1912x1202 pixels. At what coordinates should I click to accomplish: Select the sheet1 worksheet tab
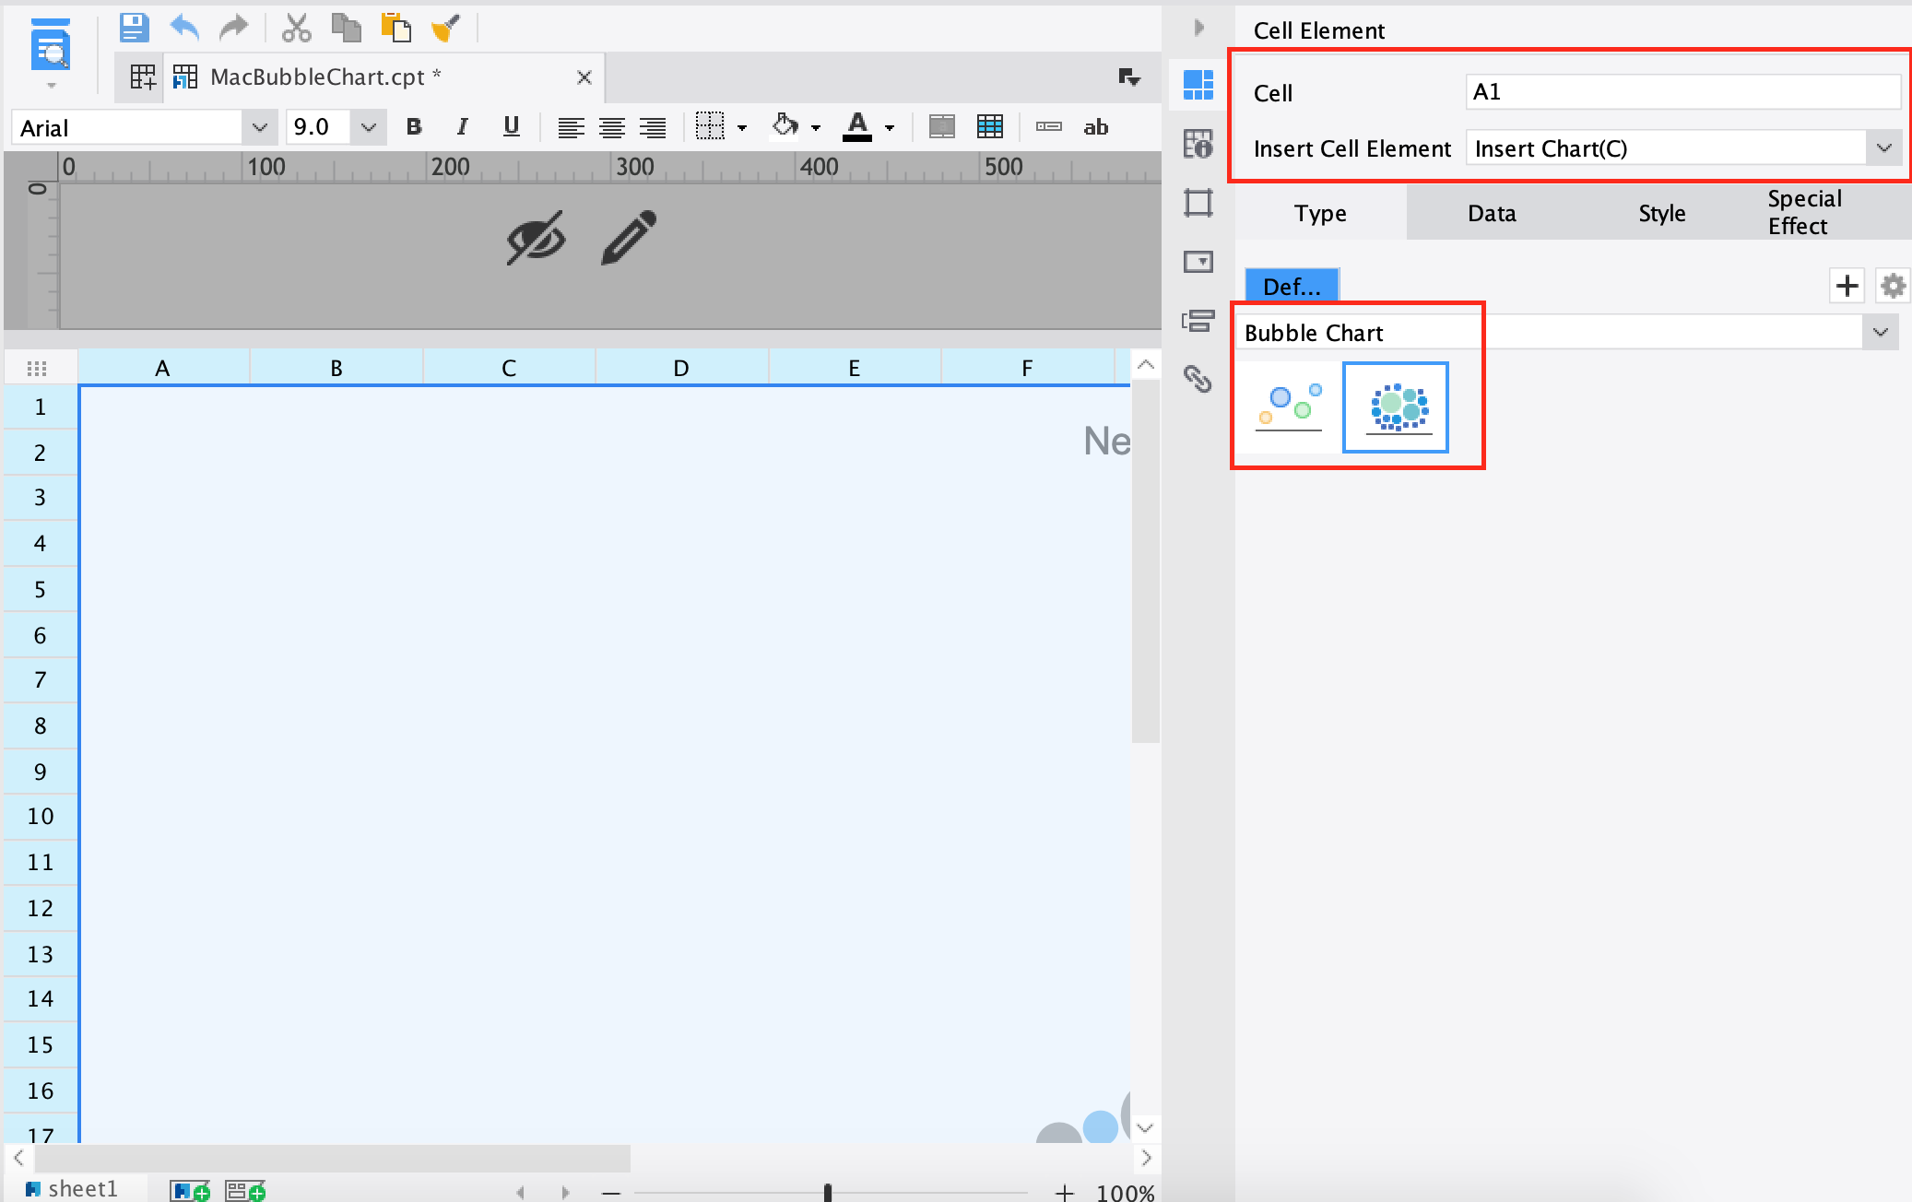click(72, 1188)
